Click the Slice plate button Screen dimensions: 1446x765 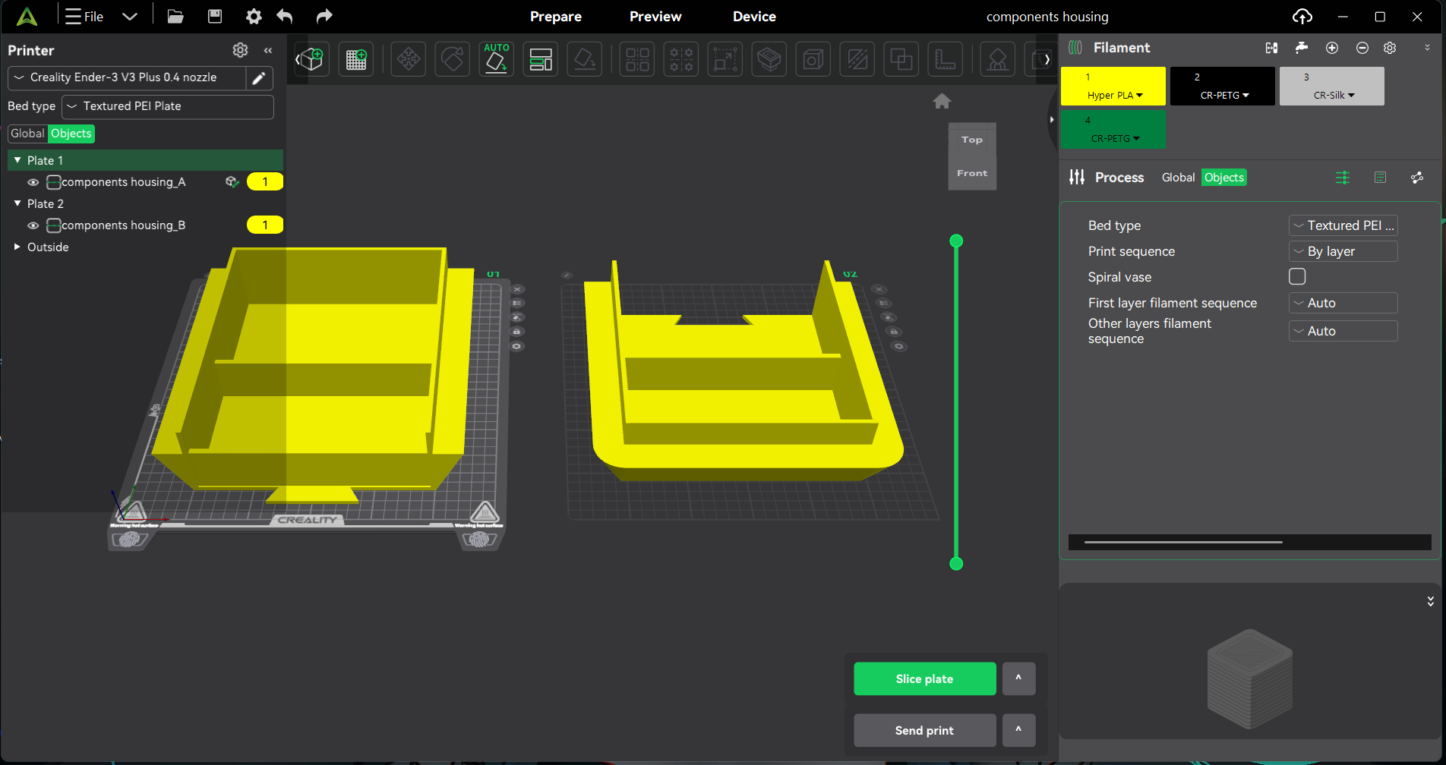pyautogui.click(x=924, y=678)
